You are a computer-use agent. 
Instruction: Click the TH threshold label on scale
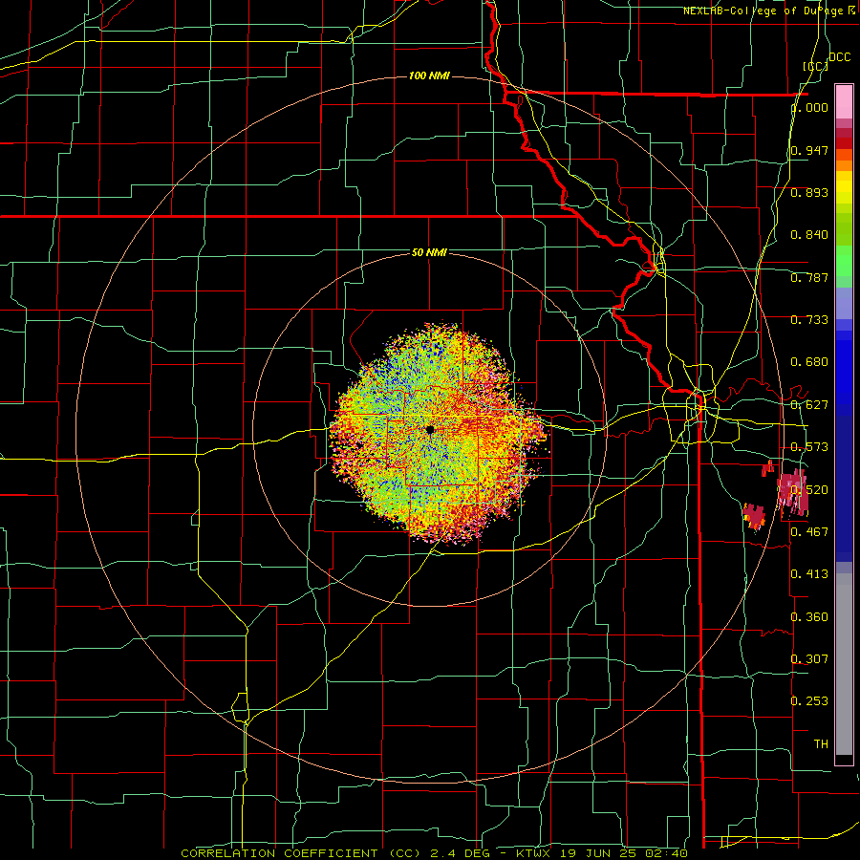tap(821, 744)
